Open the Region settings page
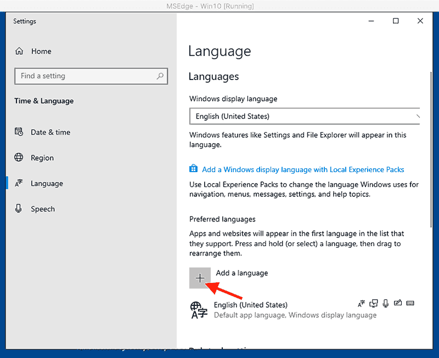This screenshot has width=439, height=358. (42, 158)
